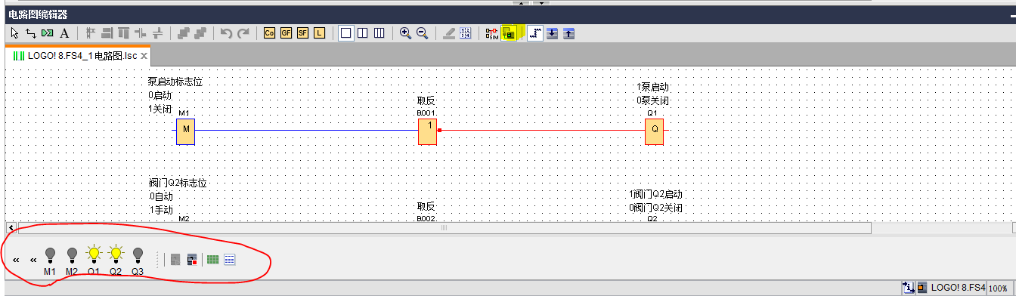Click the LOGO to PC upload icon

[x=568, y=33]
